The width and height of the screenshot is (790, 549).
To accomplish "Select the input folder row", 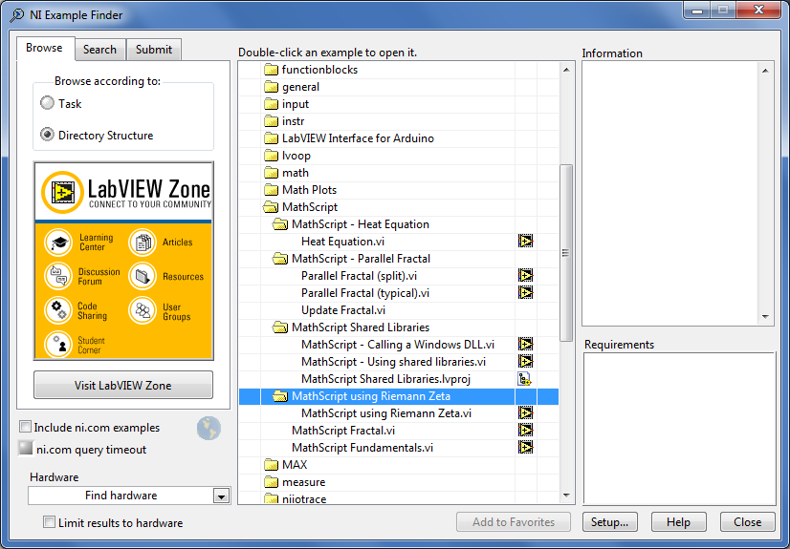I will pos(399,104).
